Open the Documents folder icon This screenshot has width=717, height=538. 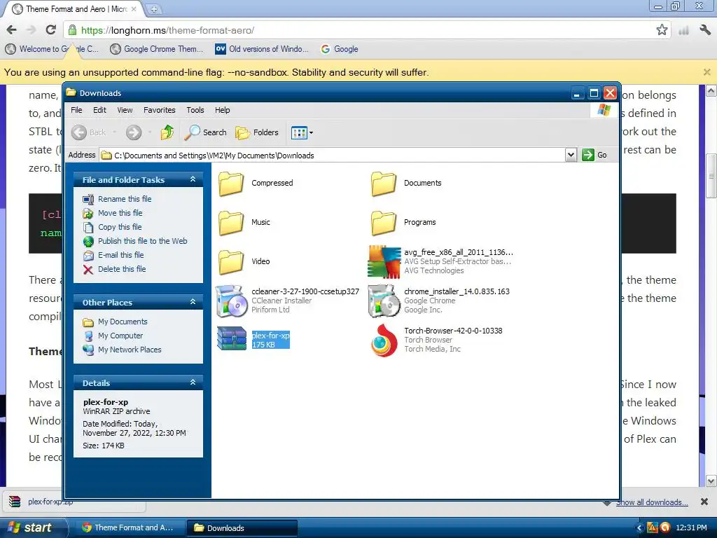[x=383, y=183]
